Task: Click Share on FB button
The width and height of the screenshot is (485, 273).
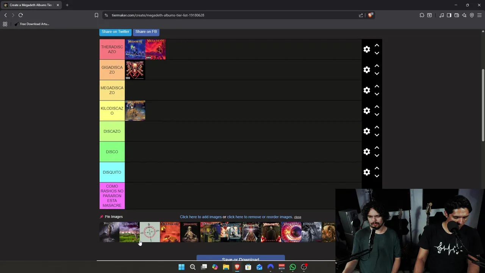Action: pos(146,31)
